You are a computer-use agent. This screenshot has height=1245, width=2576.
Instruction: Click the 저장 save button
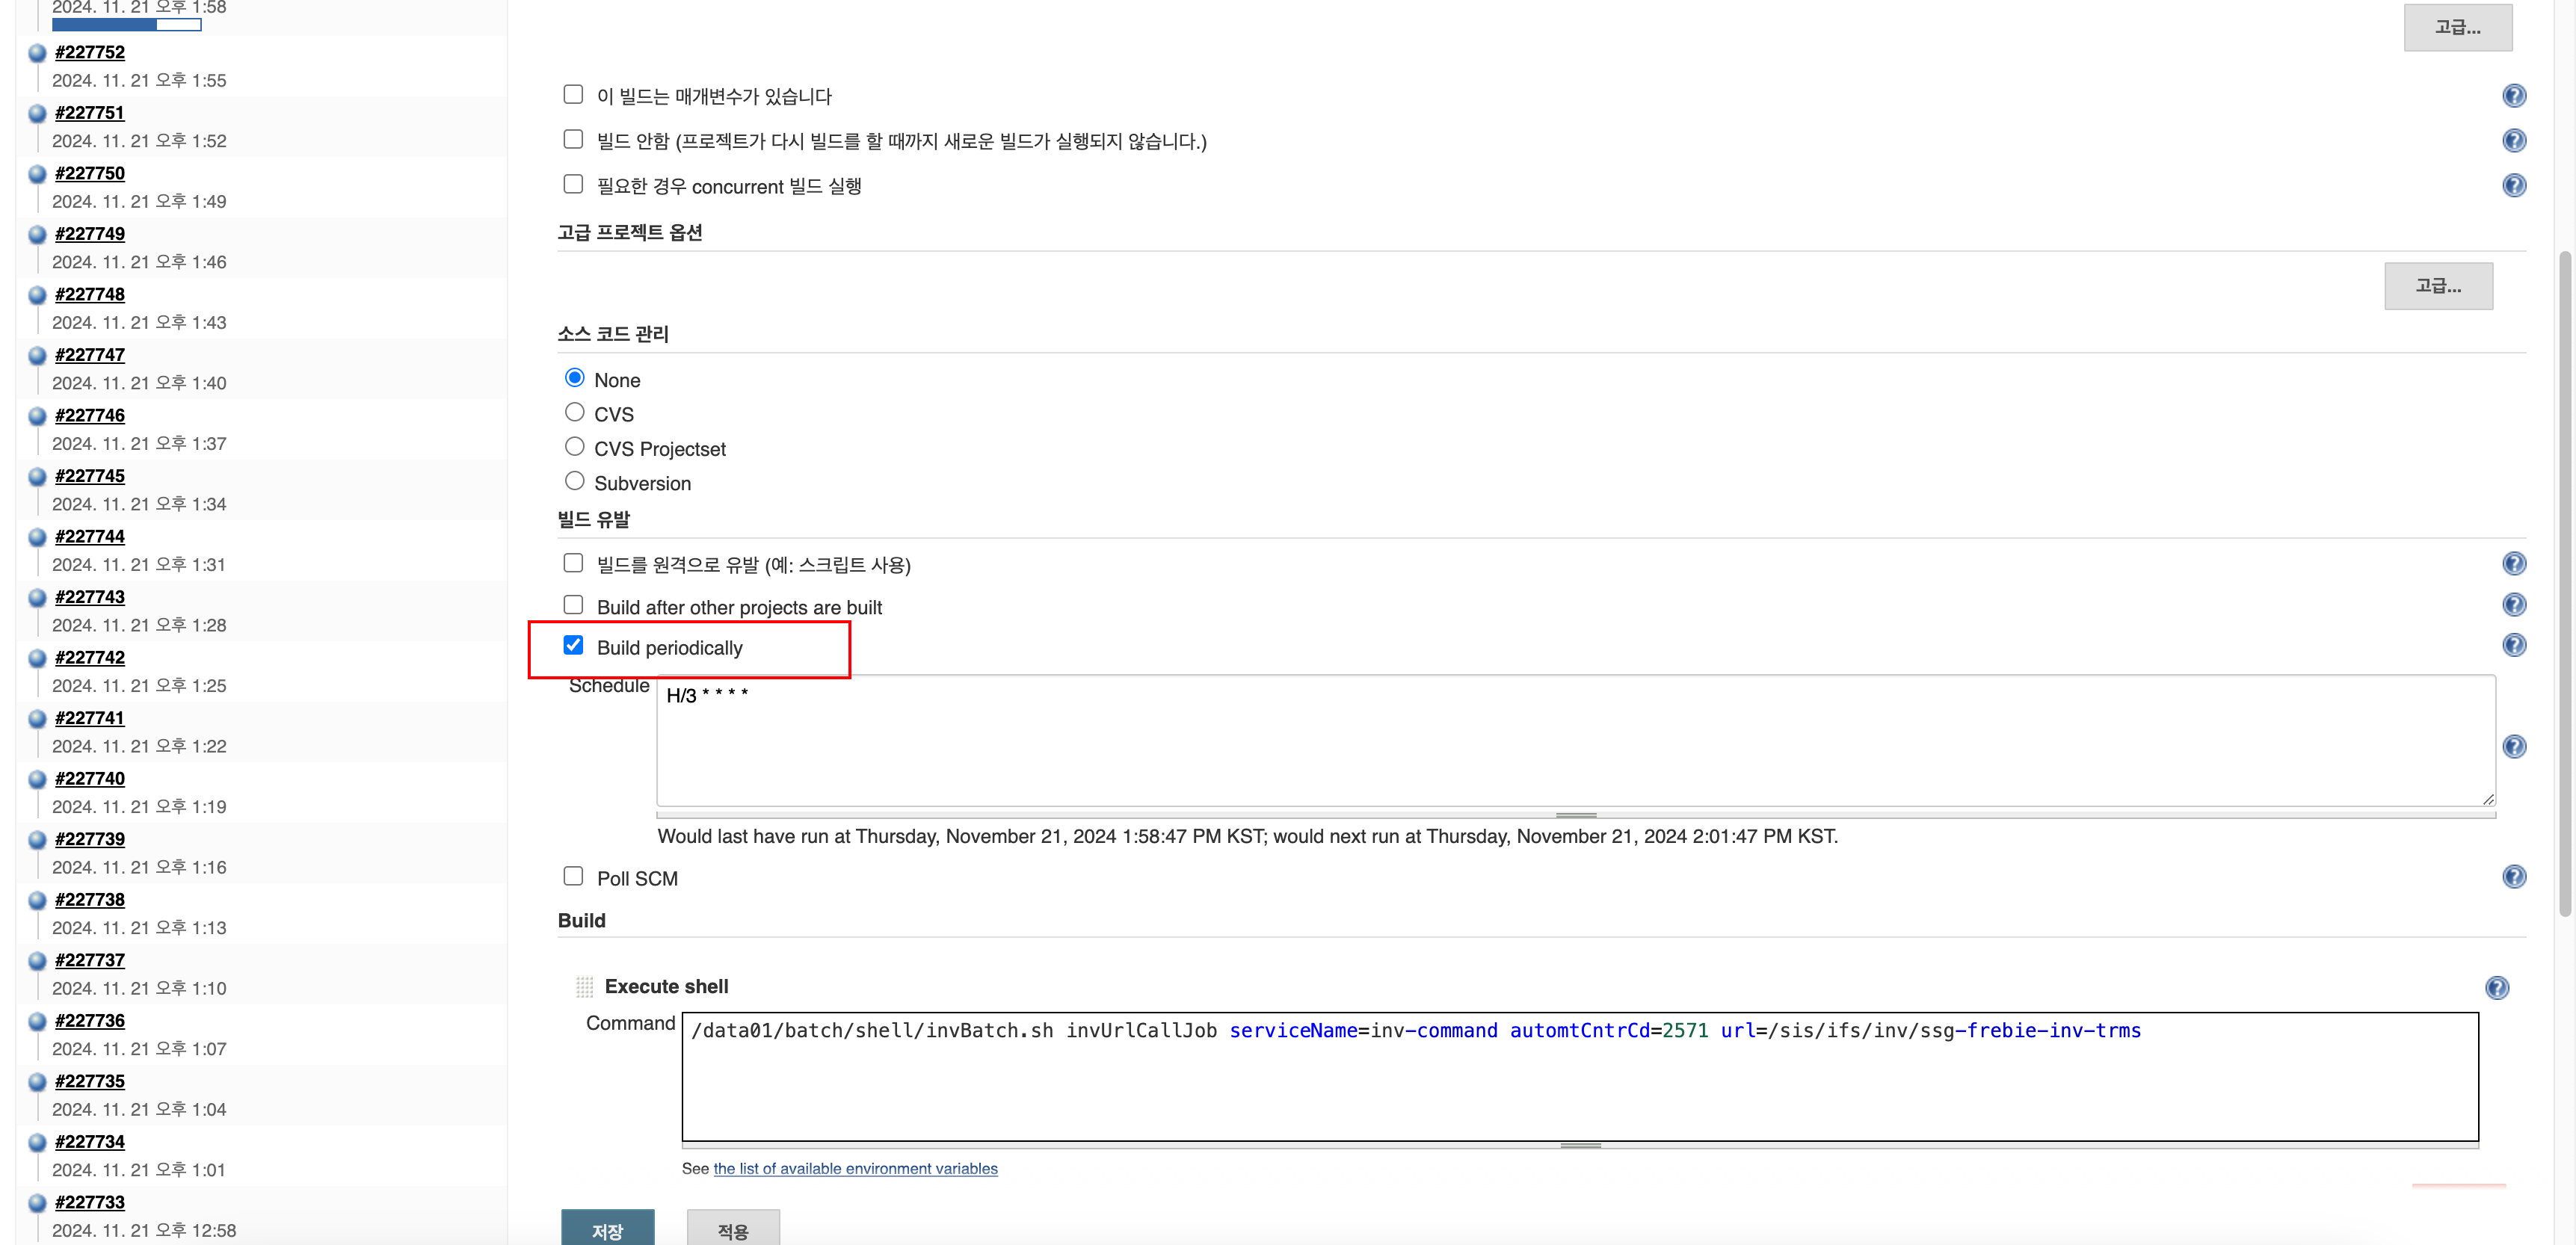click(x=607, y=1230)
